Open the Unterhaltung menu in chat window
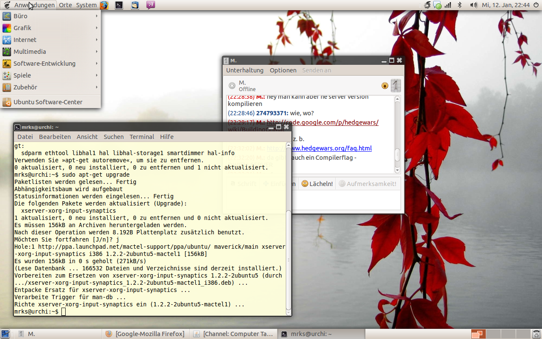This screenshot has height=339, width=542. 244,70
